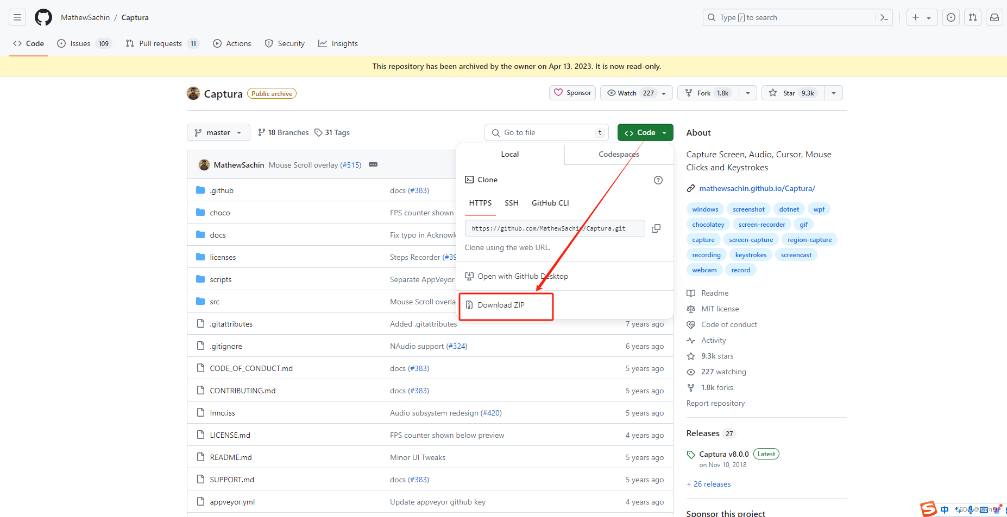Open the Watch notifications dropdown
The width and height of the screenshot is (1007, 517).
point(637,93)
